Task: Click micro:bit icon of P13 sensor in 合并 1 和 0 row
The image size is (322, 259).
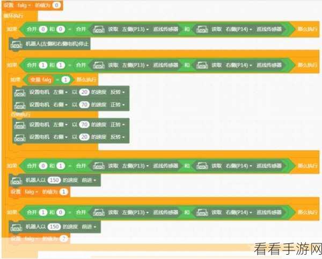Action: pyautogui.click(x=99, y=213)
